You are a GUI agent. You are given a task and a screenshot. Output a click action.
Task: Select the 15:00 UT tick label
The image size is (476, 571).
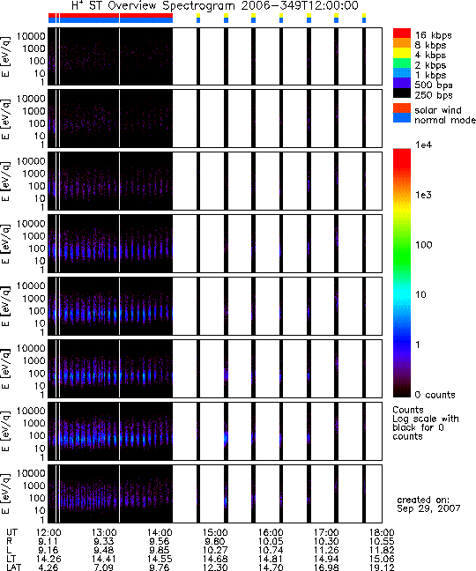pyautogui.click(x=215, y=532)
